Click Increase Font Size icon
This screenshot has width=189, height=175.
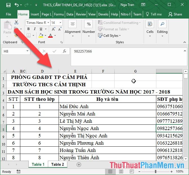tap(53, 29)
